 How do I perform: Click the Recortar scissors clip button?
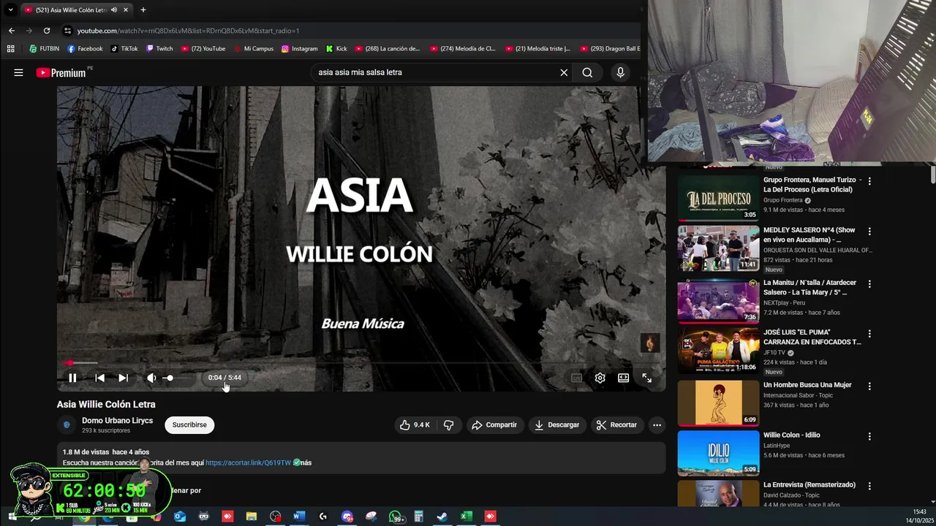tap(616, 424)
